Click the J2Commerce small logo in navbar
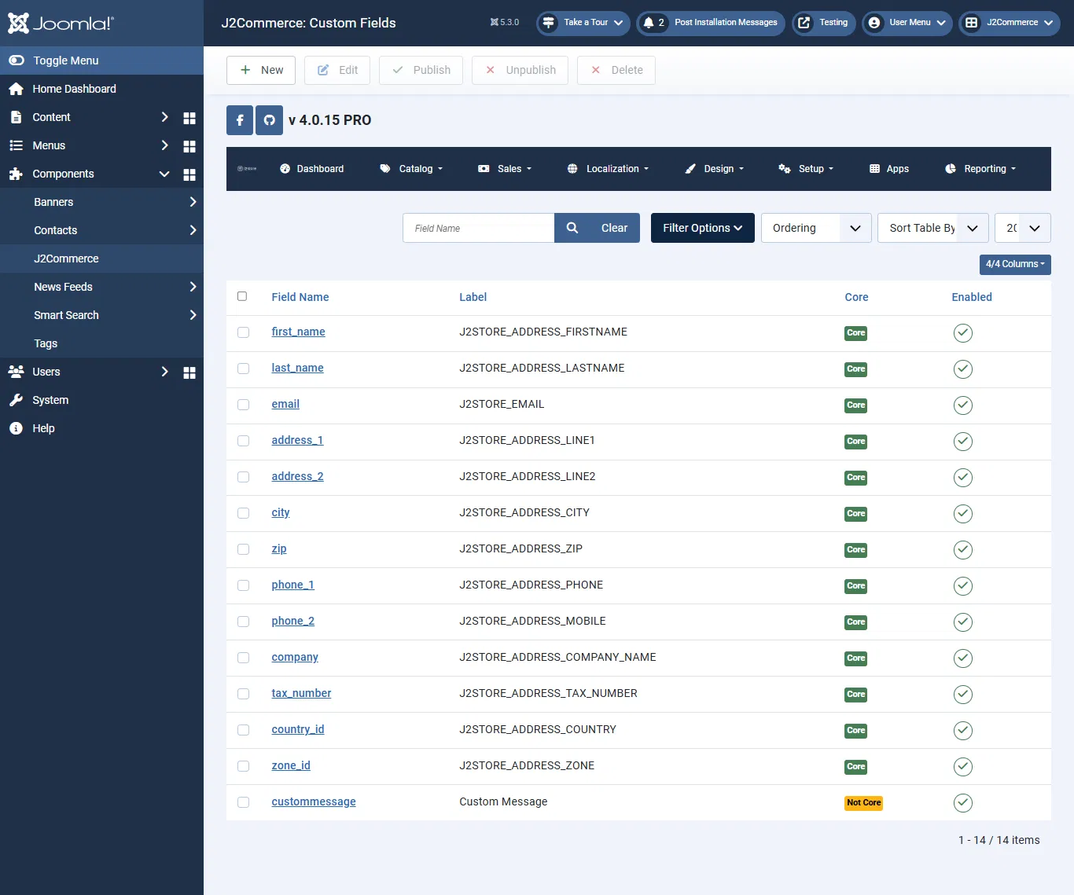The height and width of the screenshot is (895, 1074). pos(247,169)
